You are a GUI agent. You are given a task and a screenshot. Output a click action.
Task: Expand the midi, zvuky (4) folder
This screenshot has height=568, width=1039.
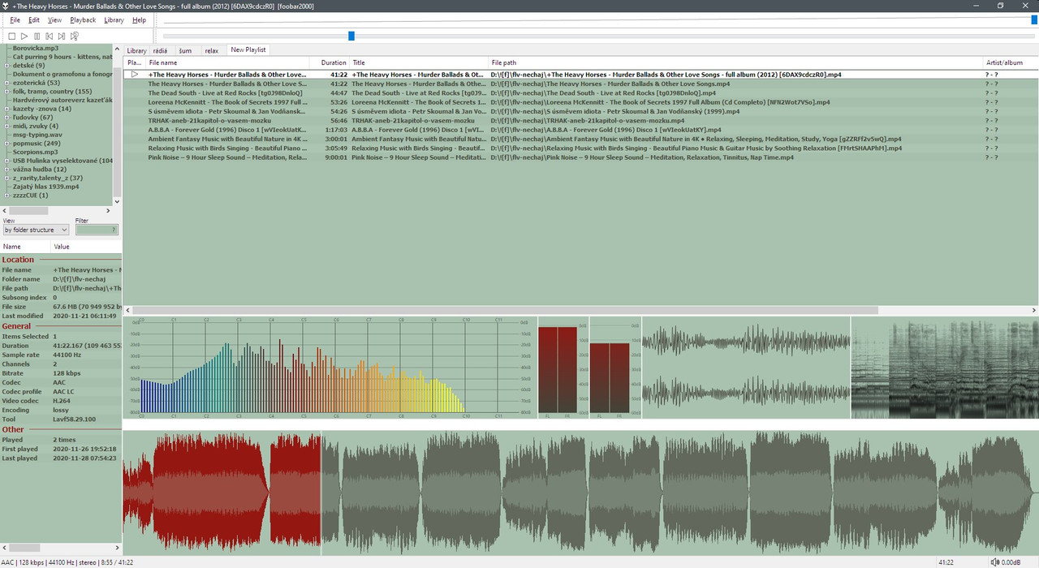(x=7, y=127)
